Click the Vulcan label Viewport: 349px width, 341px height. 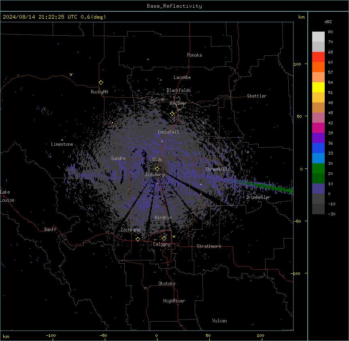[x=220, y=321]
